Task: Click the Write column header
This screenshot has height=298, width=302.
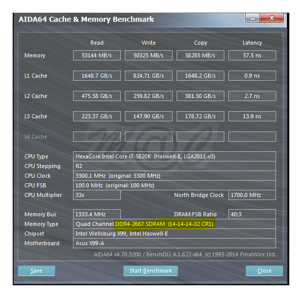Action: pos(149,43)
